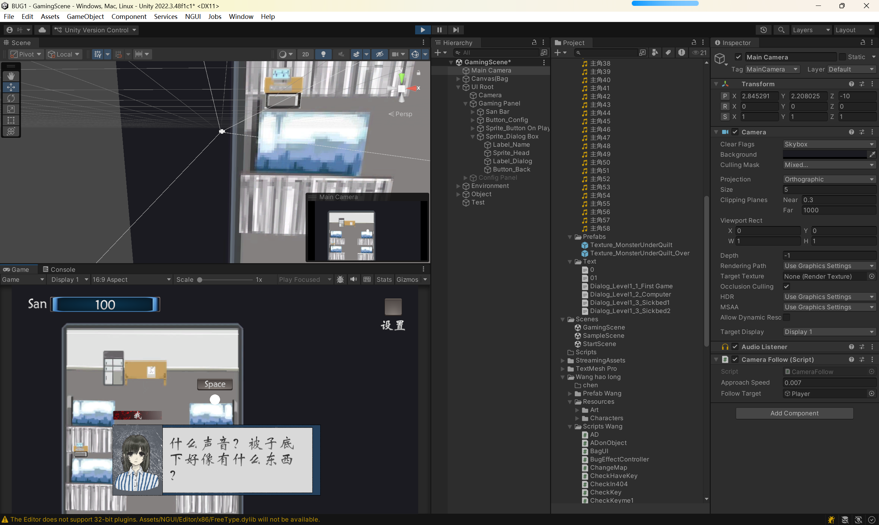Click the cloud services icon
Image resolution: width=879 pixels, height=525 pixels.
coord(42,30)
